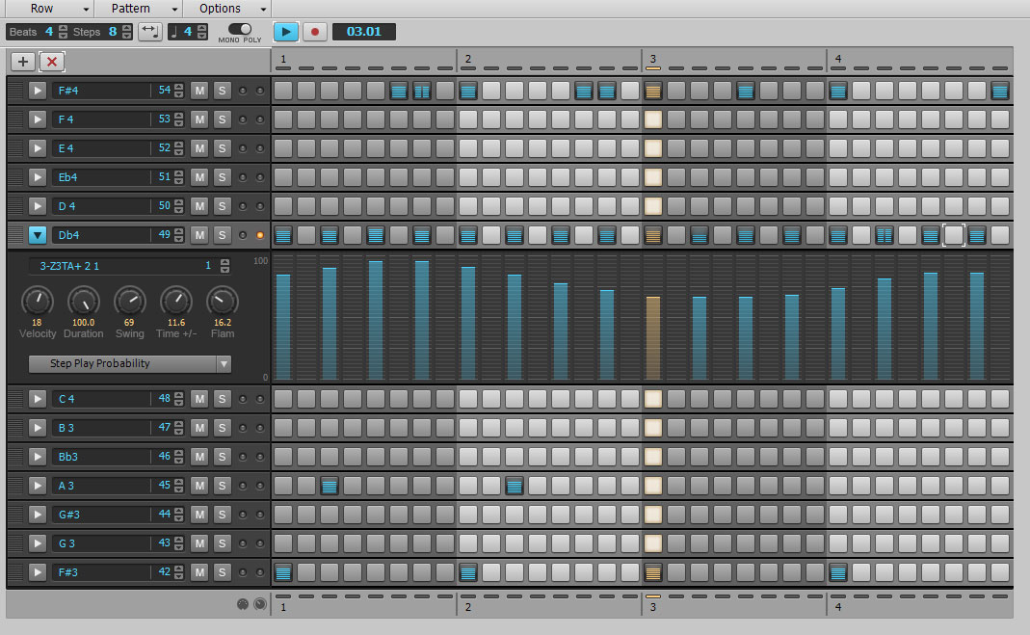Viewport: 1030px width, 635px height.
Task: Mute the Db4 row
Action: (x=199, y=235)
